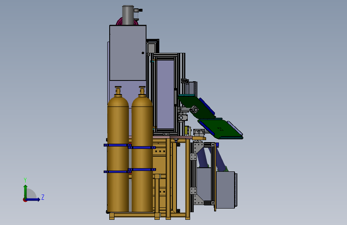Select the upper green tilted tray
The height and width of the screenshot is (225, 347).
[x=196, y=106]
